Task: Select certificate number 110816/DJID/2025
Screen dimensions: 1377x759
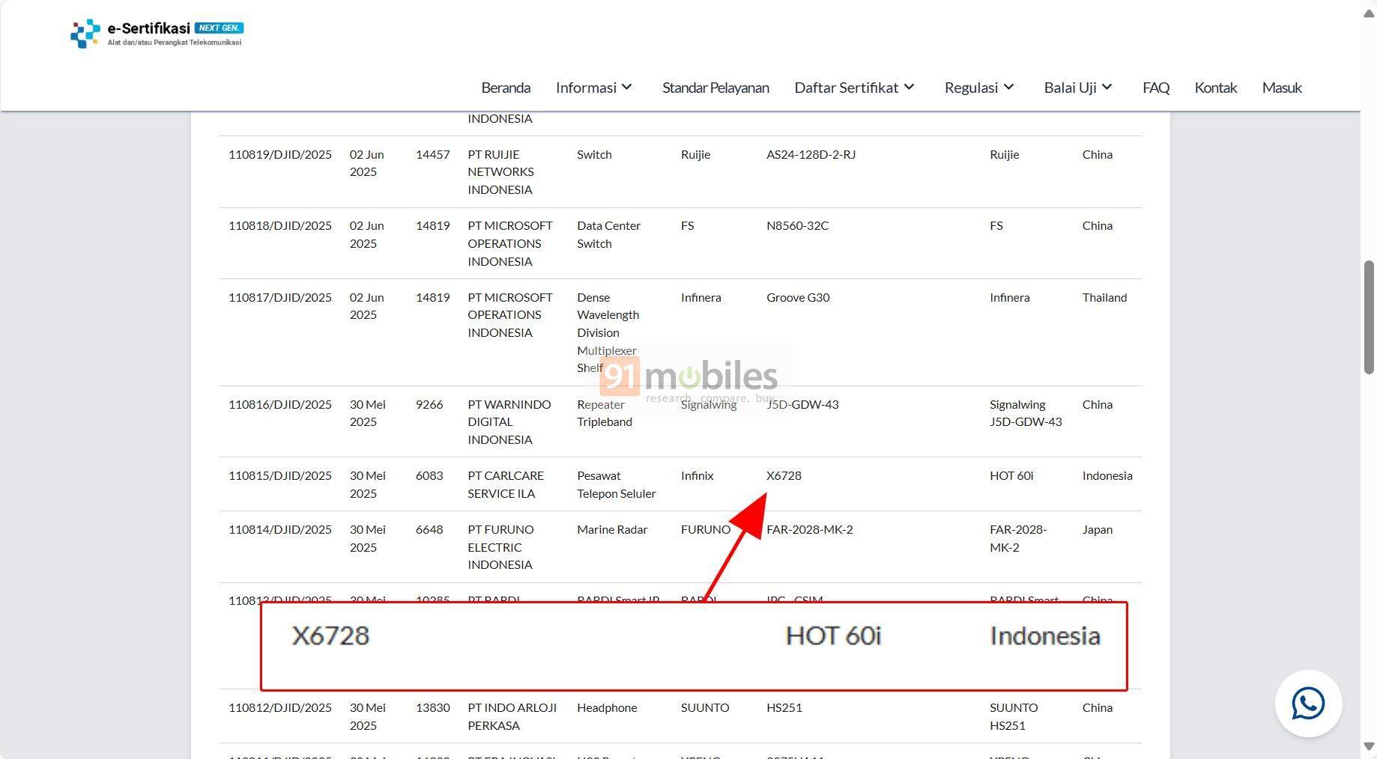Action: 280,404
